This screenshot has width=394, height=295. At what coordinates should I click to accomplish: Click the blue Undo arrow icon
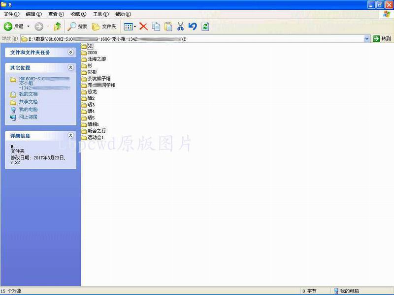(x=193, y=27)
